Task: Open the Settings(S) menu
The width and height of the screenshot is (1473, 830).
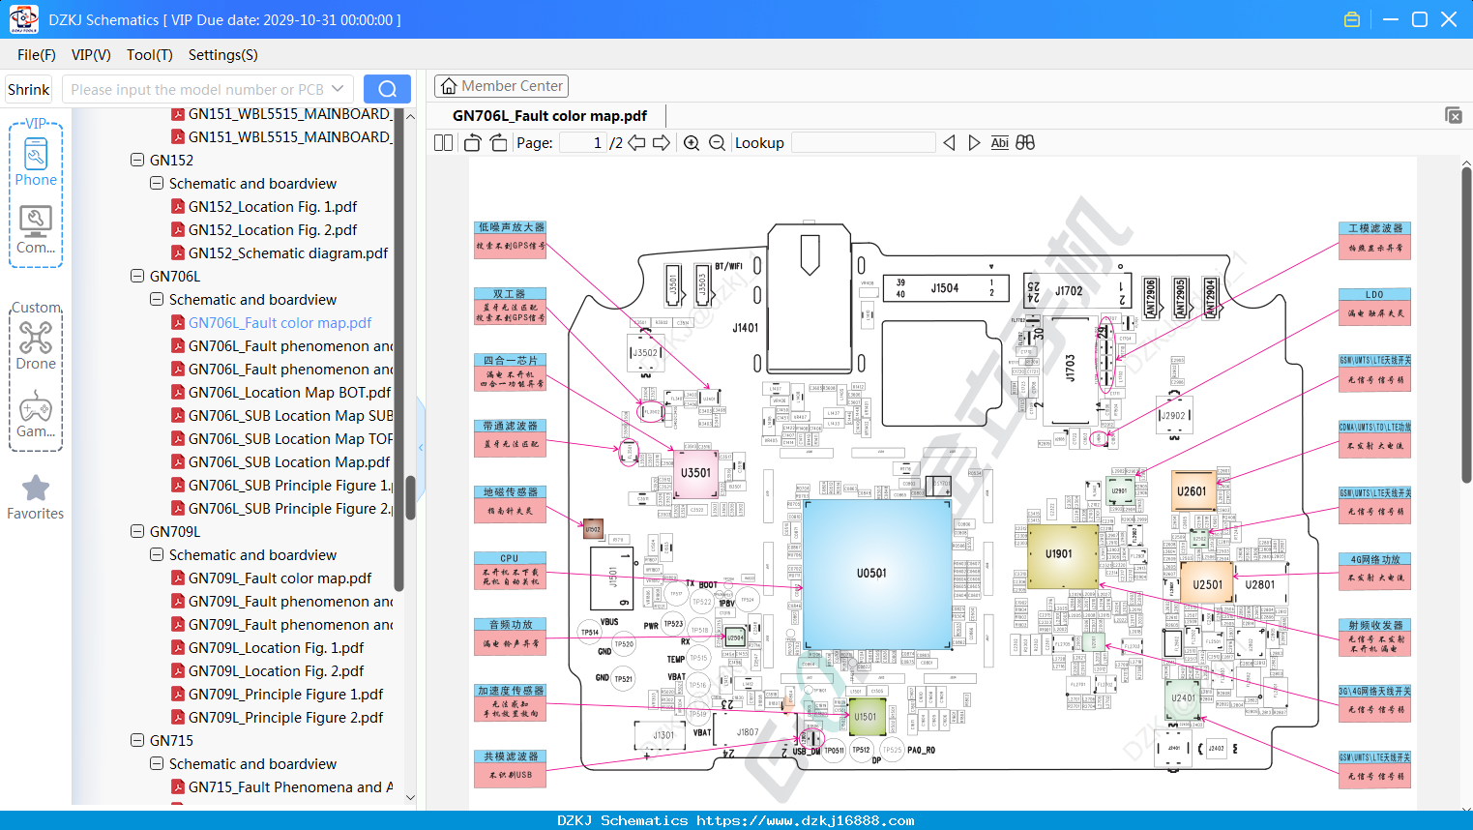Action: [223, 55]
